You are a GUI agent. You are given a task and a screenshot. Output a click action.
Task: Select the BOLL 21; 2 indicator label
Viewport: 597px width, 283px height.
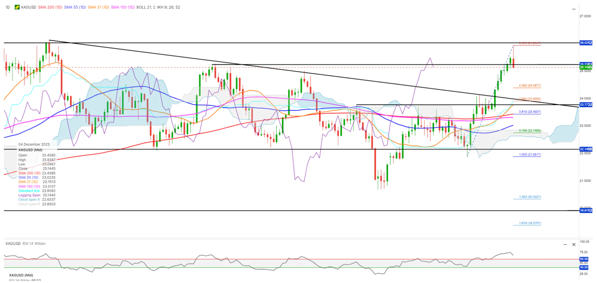tap(146, 7)
